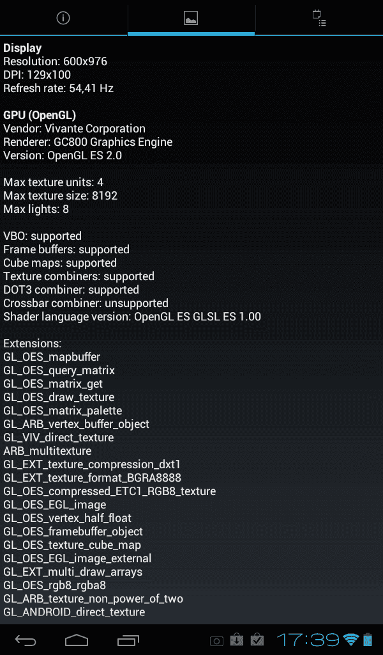The height and width of the screenshot is (655, 383).
Task: Tap the Resolution 600x976 line
Action: [55, 61]
